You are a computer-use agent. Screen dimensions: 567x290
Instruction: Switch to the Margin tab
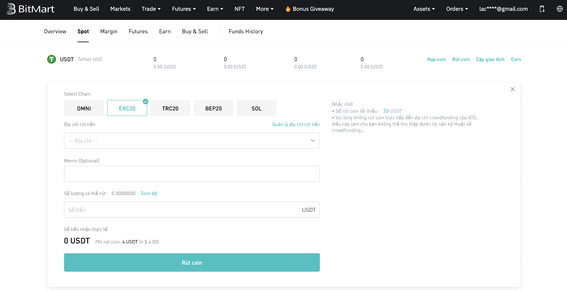[x=109, y=31]
